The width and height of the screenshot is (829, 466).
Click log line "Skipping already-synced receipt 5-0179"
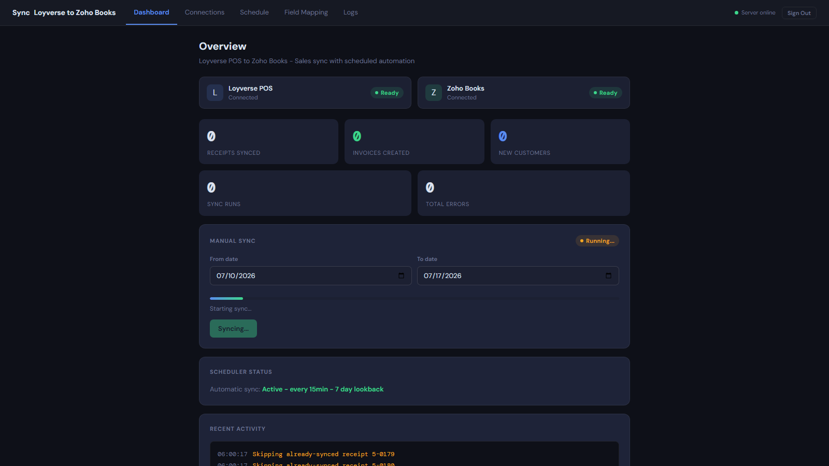click(323, 454)
